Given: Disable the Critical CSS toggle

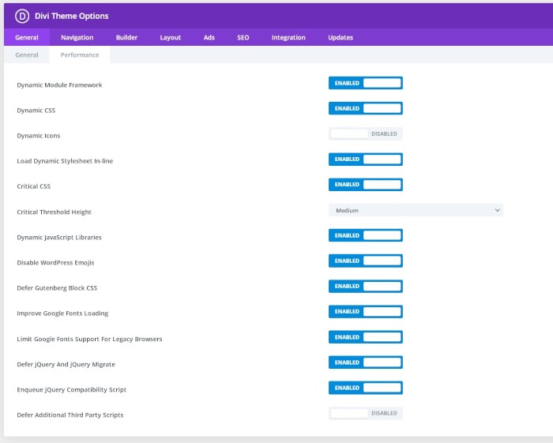Looking at the screenshot, I should pyautogui.click(x=366, y=185).
